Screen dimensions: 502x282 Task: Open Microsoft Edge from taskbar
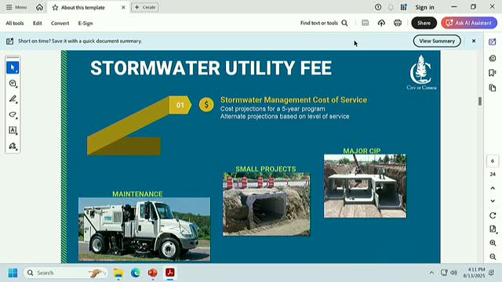136,273
